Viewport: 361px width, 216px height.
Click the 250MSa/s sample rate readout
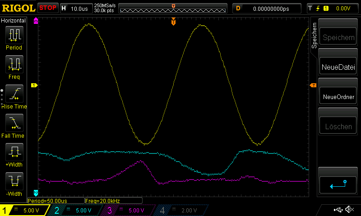click(105, 5)
